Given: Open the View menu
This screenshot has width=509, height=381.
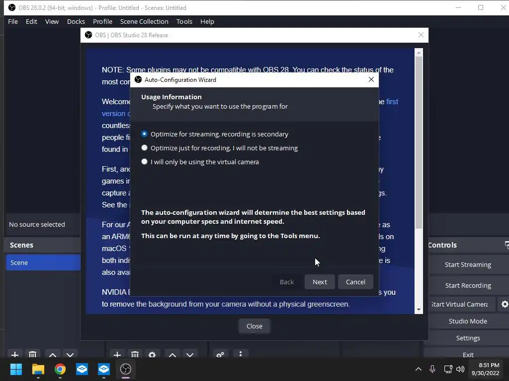Looking at the screenshot, I should 52,21.
